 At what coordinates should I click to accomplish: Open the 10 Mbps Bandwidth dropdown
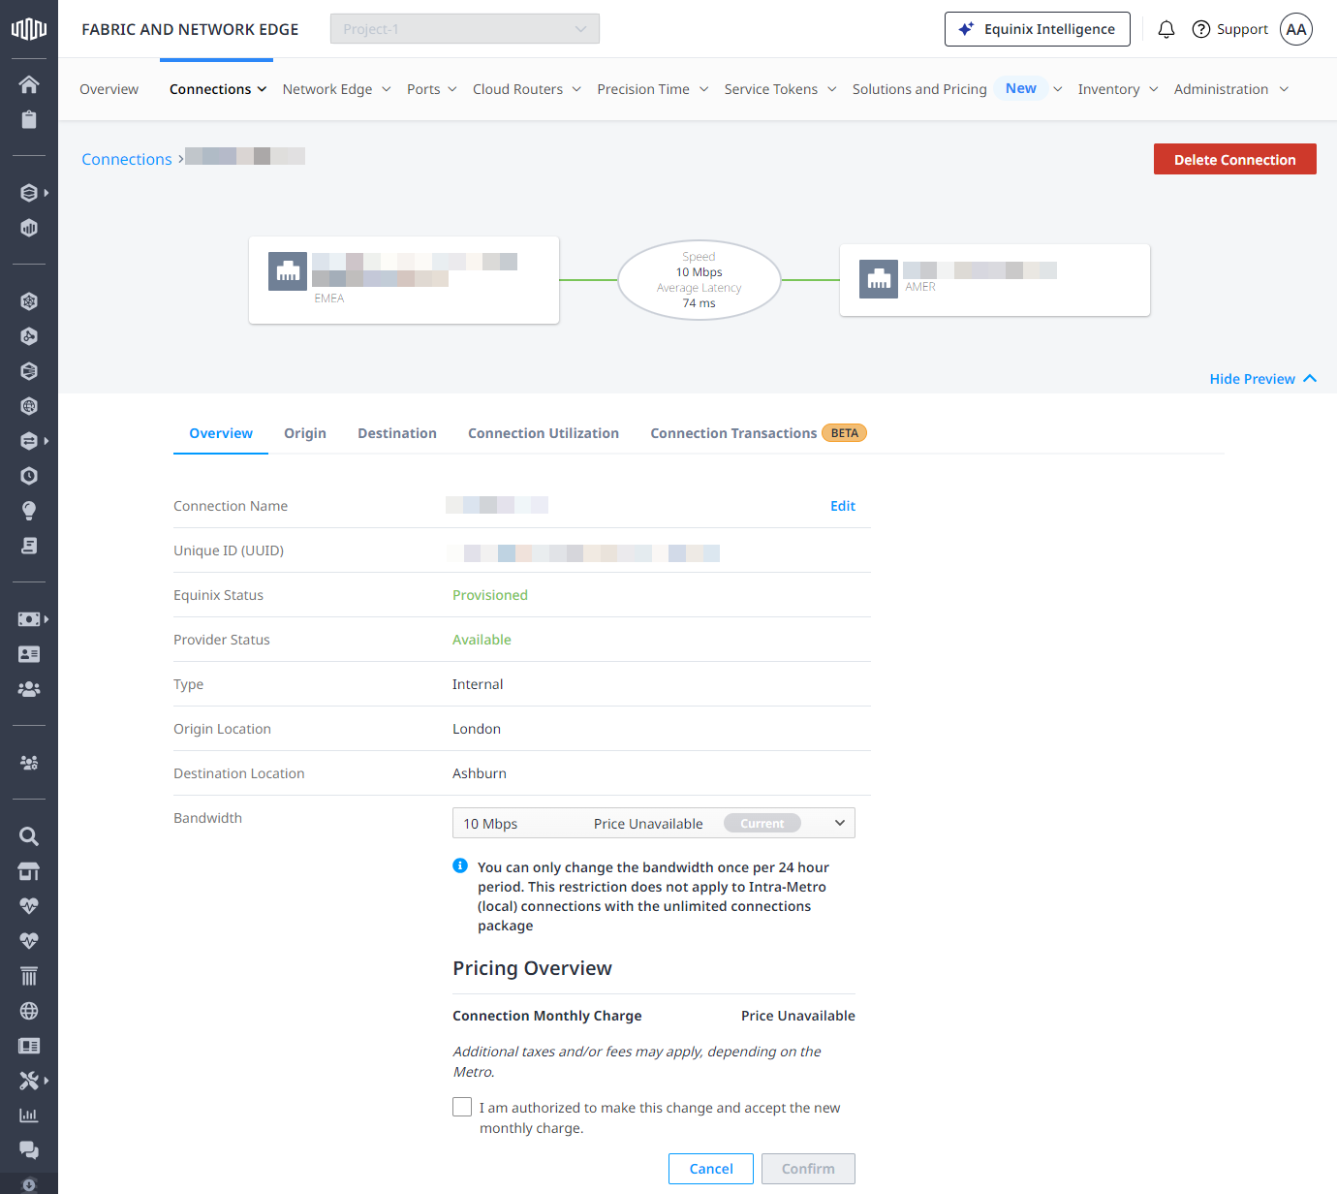tap(654, 823)
